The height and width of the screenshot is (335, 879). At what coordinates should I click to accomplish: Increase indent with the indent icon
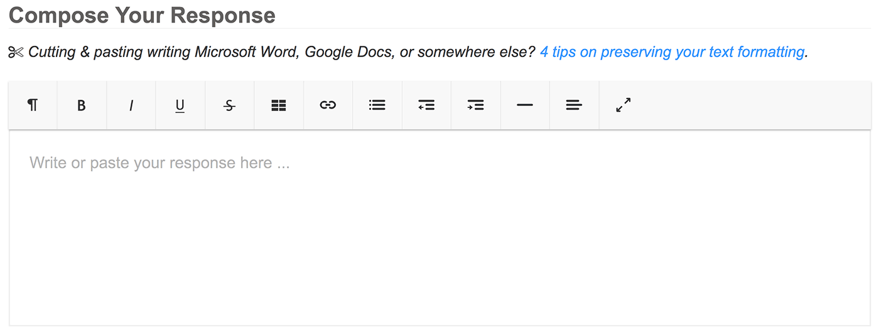click(x=476, y=105)
